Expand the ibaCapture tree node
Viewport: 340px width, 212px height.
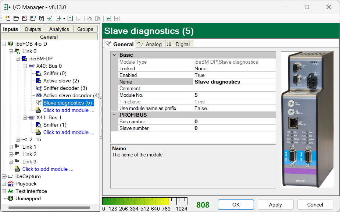[x=4, y=176]
